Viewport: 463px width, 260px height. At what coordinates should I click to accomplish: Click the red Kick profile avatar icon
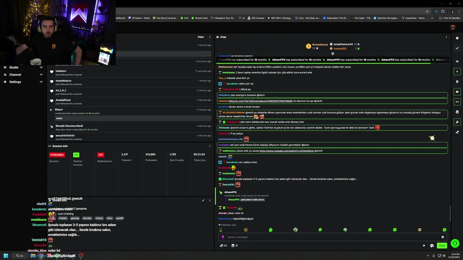[x=453, y=27]
